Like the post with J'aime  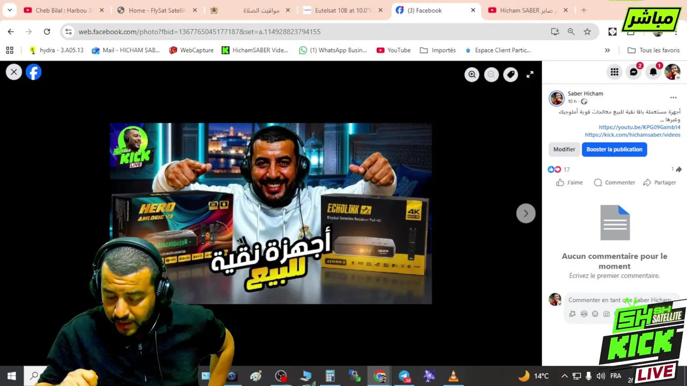pyautogui.click(x=569, y=182)
